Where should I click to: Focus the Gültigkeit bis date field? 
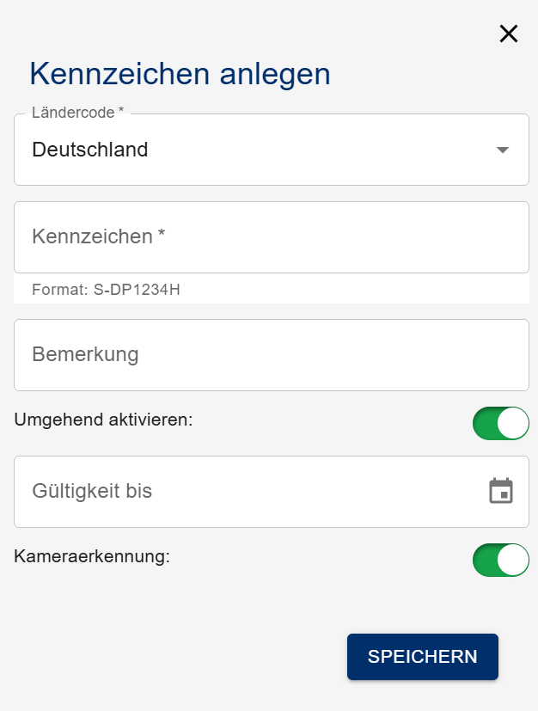[249, 491]
